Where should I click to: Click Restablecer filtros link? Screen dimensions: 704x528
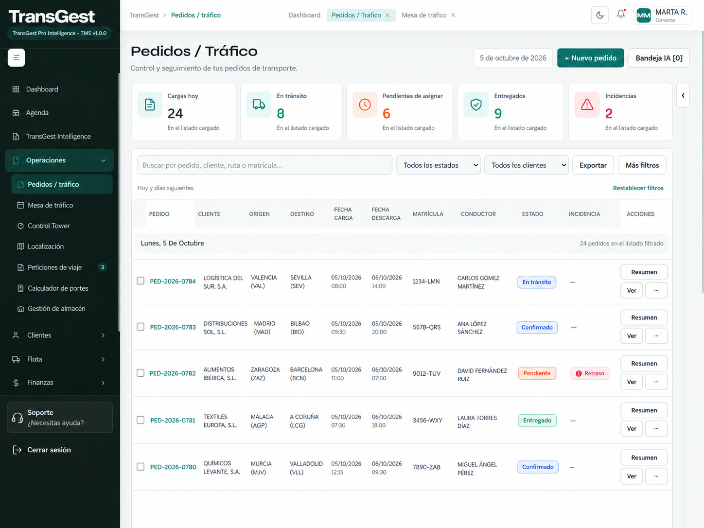point(638,188)
